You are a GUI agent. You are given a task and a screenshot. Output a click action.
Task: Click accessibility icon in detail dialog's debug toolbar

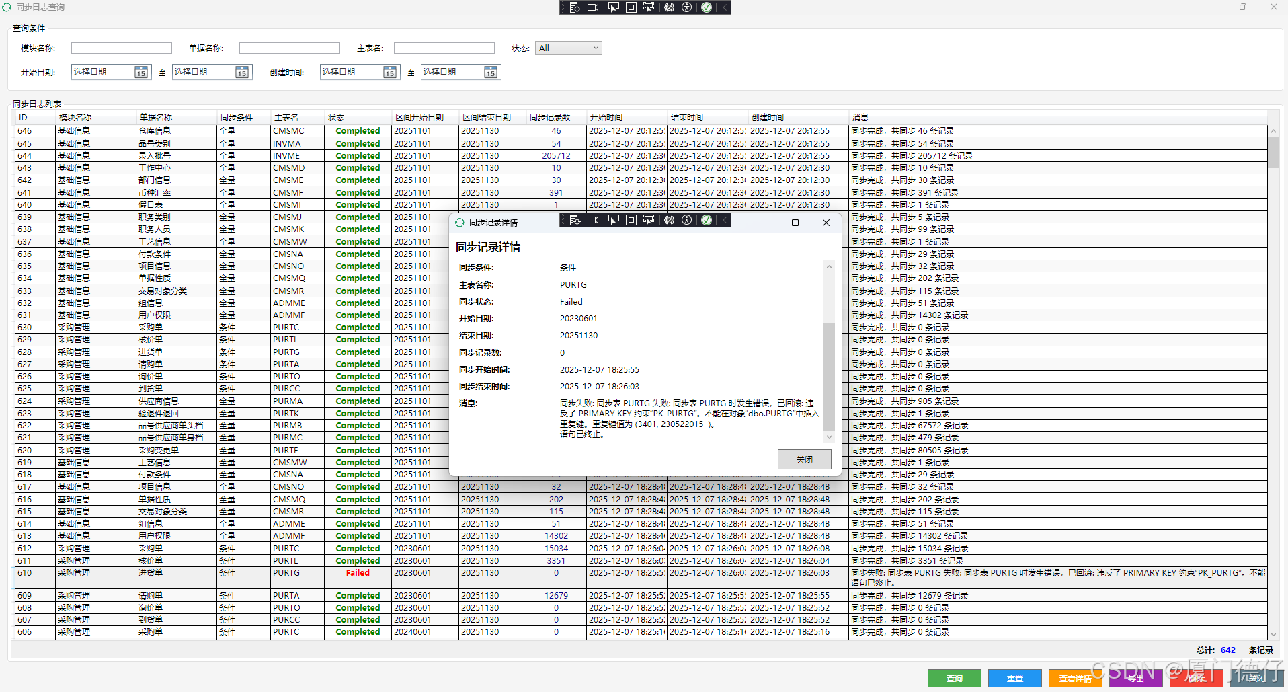click(x=687, y=220)
